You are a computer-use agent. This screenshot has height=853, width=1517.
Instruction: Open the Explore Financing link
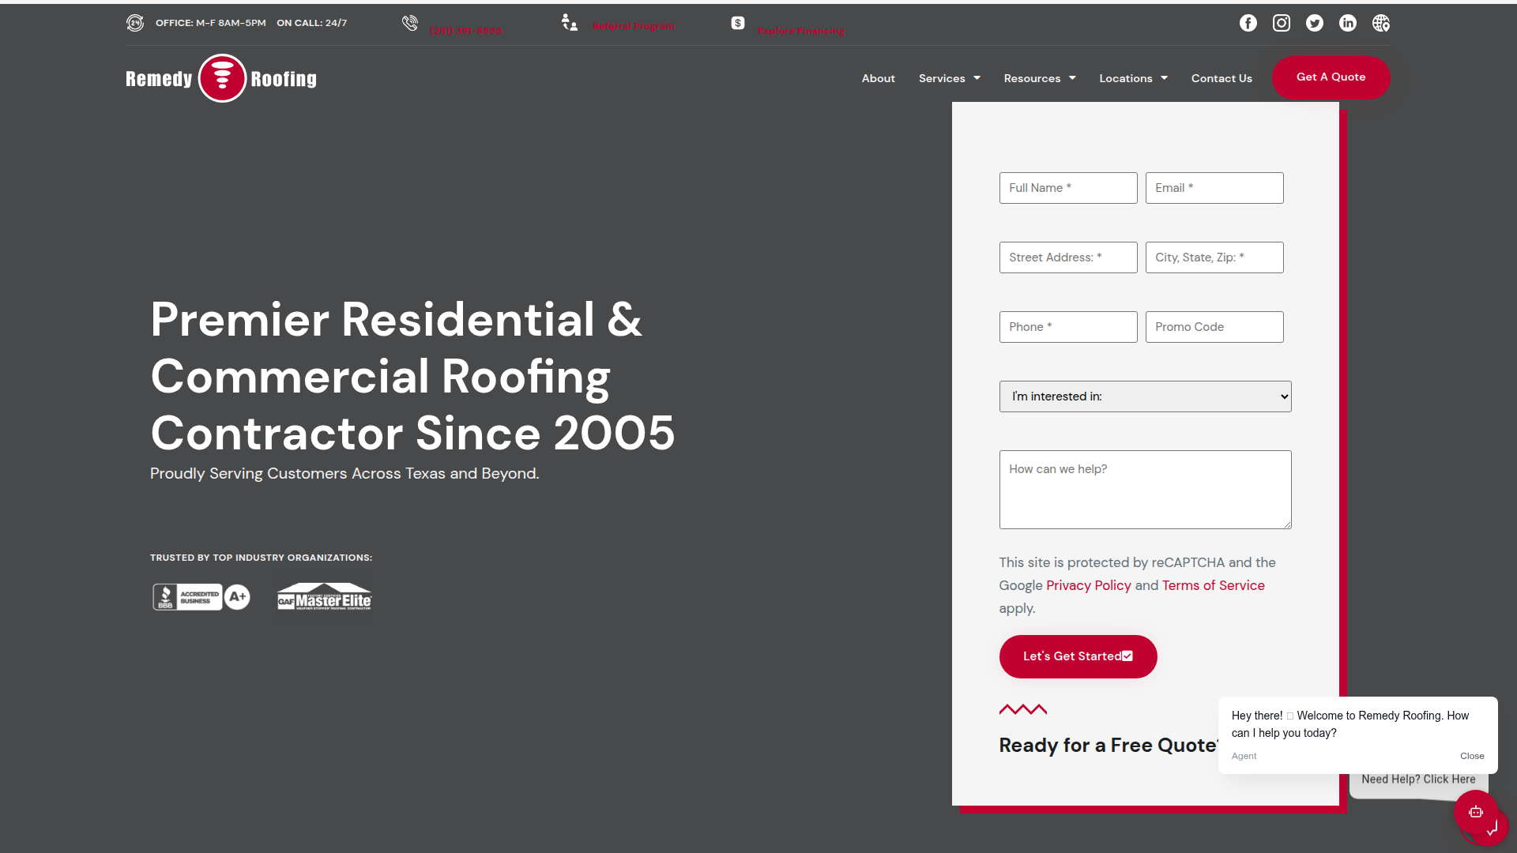click(x=801, y=31)
